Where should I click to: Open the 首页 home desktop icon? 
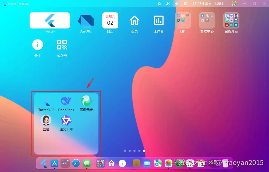coord(134,20)
